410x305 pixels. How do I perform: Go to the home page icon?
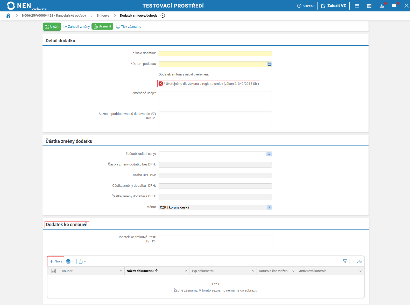(x=8, y=16)
